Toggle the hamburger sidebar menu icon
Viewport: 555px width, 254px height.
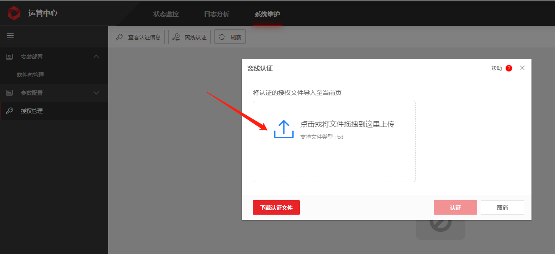[x=10, y=36]
